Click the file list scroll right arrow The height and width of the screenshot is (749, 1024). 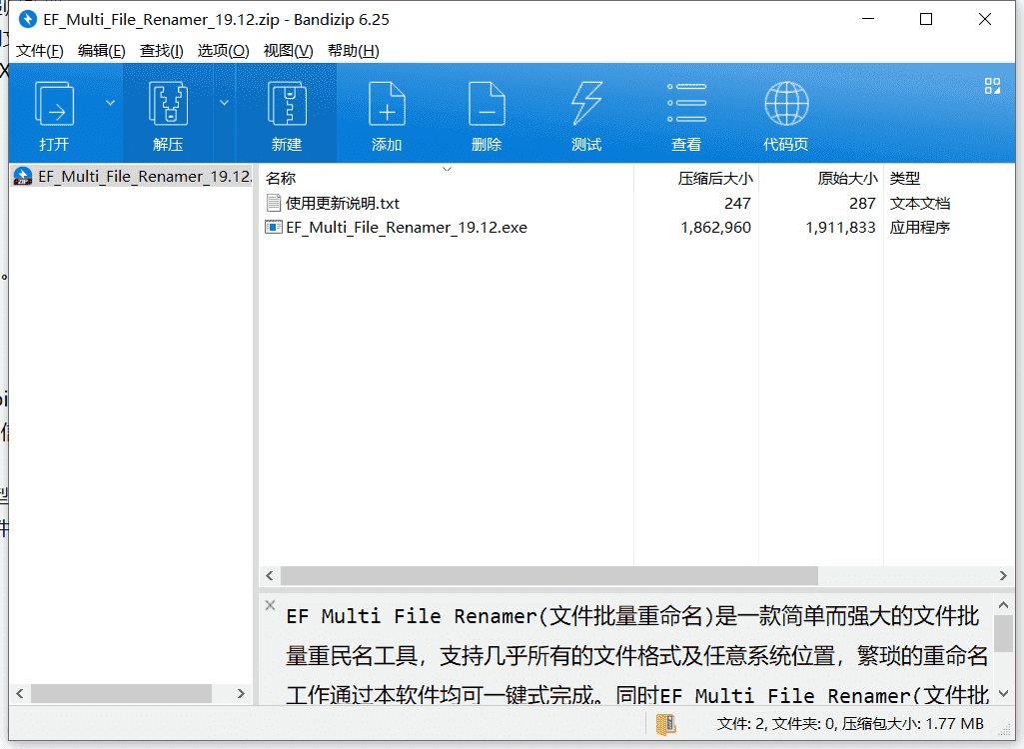click(x=1003, y=575)
